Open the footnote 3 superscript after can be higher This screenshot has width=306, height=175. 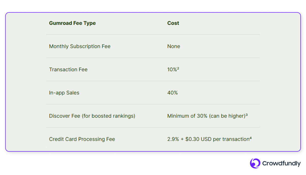[x=247, y=115]
